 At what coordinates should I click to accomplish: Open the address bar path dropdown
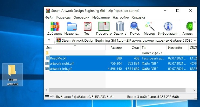coord(195,40)
